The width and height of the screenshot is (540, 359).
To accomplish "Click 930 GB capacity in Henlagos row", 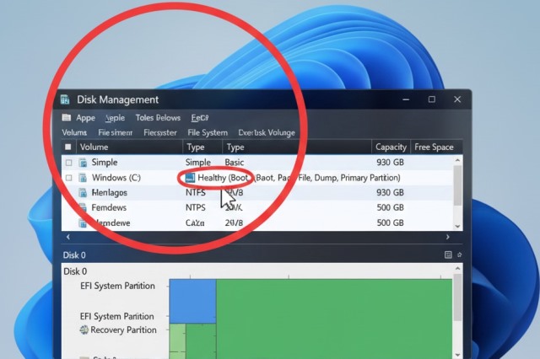I will coord(390,193).
